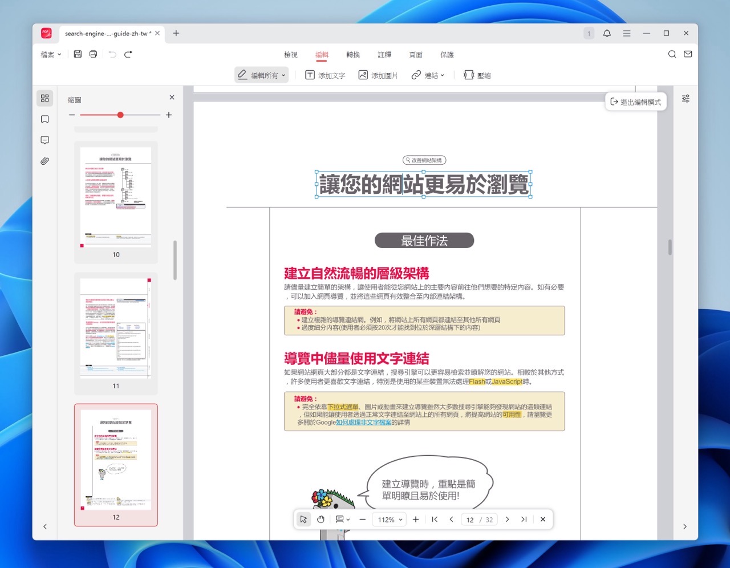Viewport: 730px width, 568px height.
Task: Open the 112% zoom level dropdown
Action: click(390, 520)
